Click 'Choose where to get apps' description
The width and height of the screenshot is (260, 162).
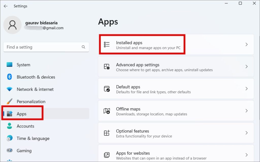tap(164, 70)
